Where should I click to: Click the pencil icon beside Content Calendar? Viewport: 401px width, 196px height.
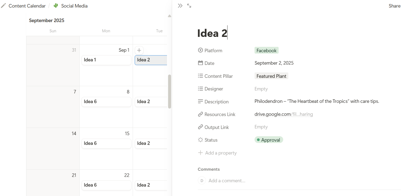(4, 6)
